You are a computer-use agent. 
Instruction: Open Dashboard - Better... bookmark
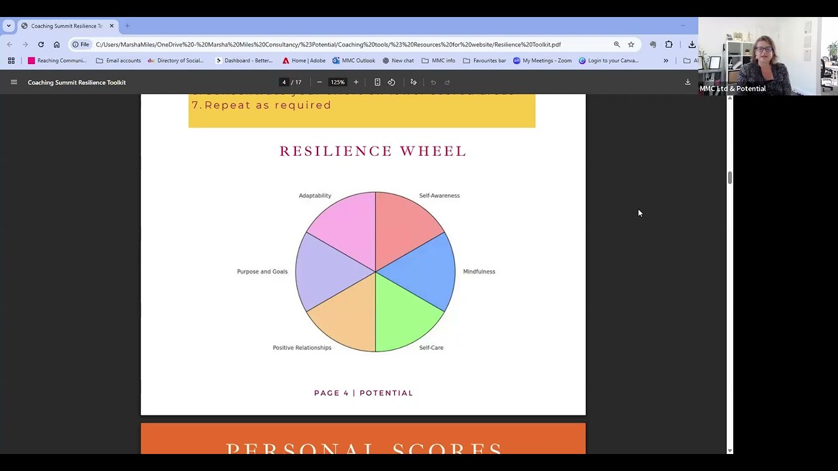[244, 61]
